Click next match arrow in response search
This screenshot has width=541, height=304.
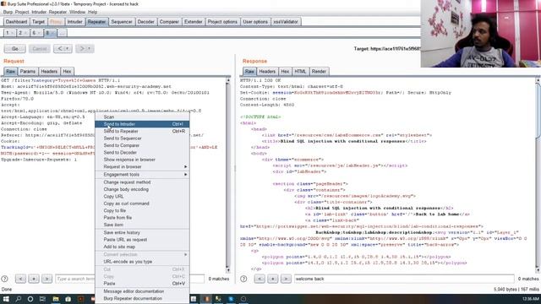pos(286,279)
